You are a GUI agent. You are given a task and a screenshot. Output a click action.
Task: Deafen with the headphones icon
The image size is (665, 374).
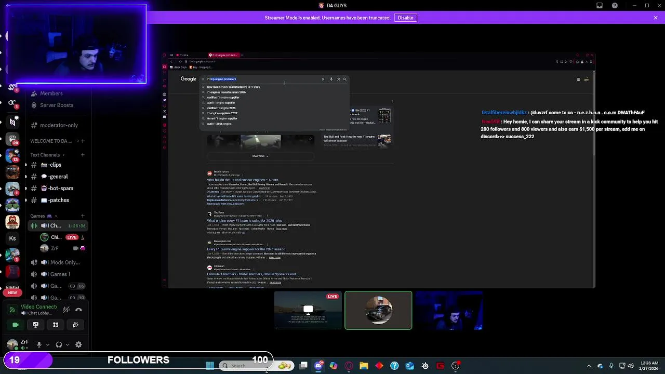(59, 344)
